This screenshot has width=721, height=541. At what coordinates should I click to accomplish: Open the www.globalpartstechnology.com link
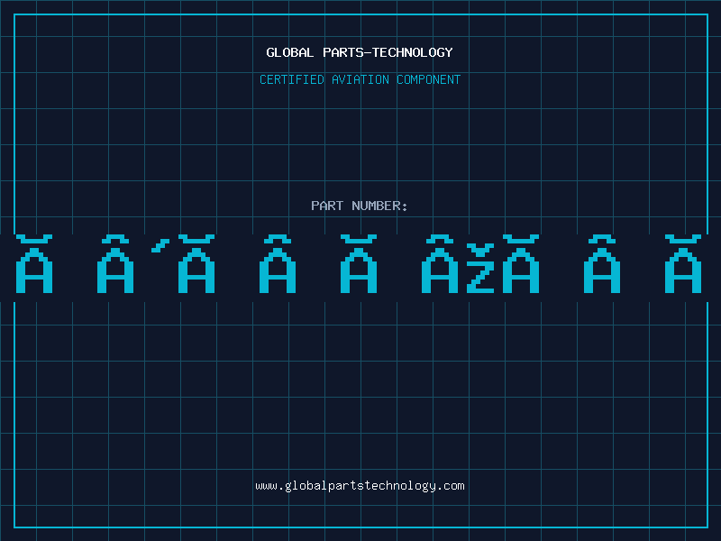[360, 486]
